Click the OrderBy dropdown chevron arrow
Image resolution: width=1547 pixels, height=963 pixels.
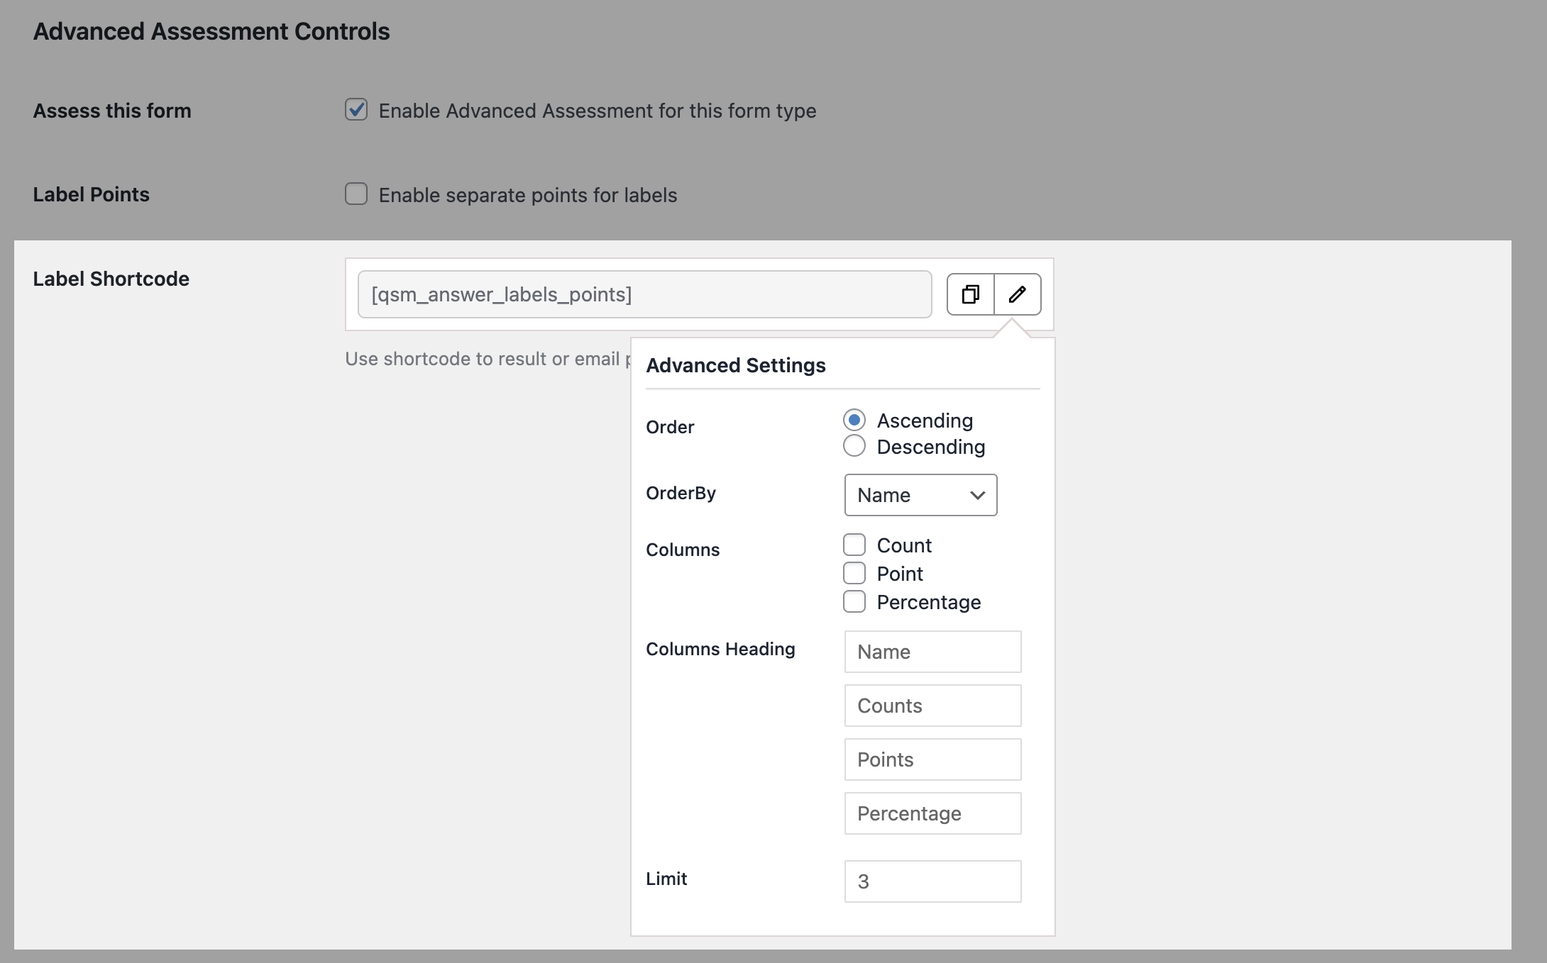[x=977, y=495]
